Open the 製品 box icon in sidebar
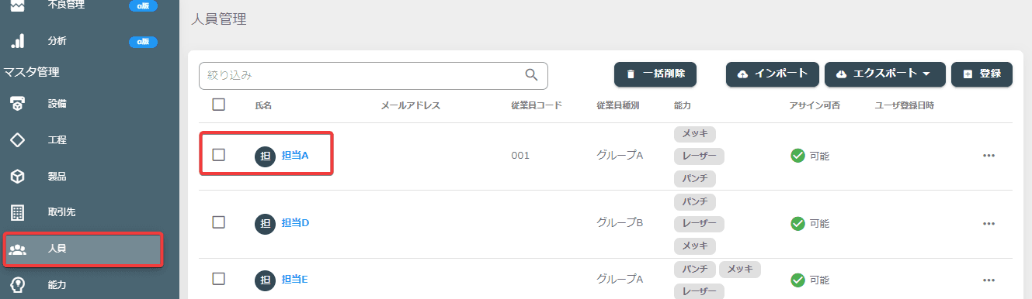The width and height of the screenshot is (1032, 299). pos(17,177)
